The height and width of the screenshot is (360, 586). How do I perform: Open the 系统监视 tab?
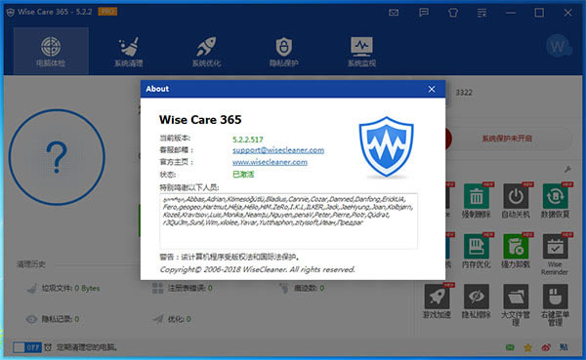click(x=361, y=51)
